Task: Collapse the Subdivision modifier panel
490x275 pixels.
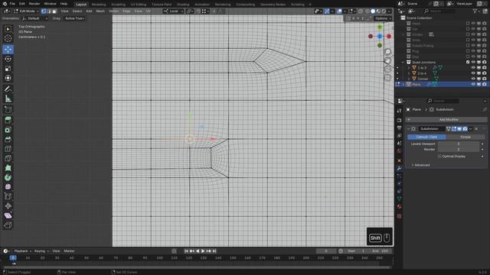Action: [x=408, y=129]
